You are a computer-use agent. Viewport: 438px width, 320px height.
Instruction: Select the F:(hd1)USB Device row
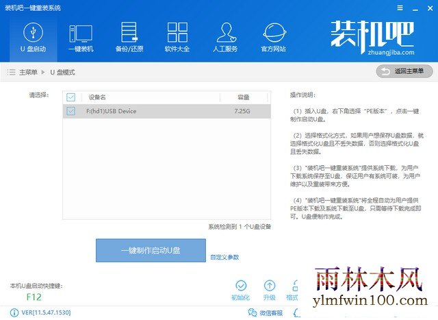pos(167,111)
